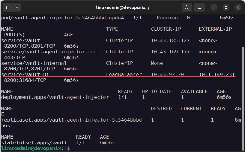Screen dimensions: 245x152
Task: Click the statefulset.apps/vault line
Action: (x=34, y=142)
